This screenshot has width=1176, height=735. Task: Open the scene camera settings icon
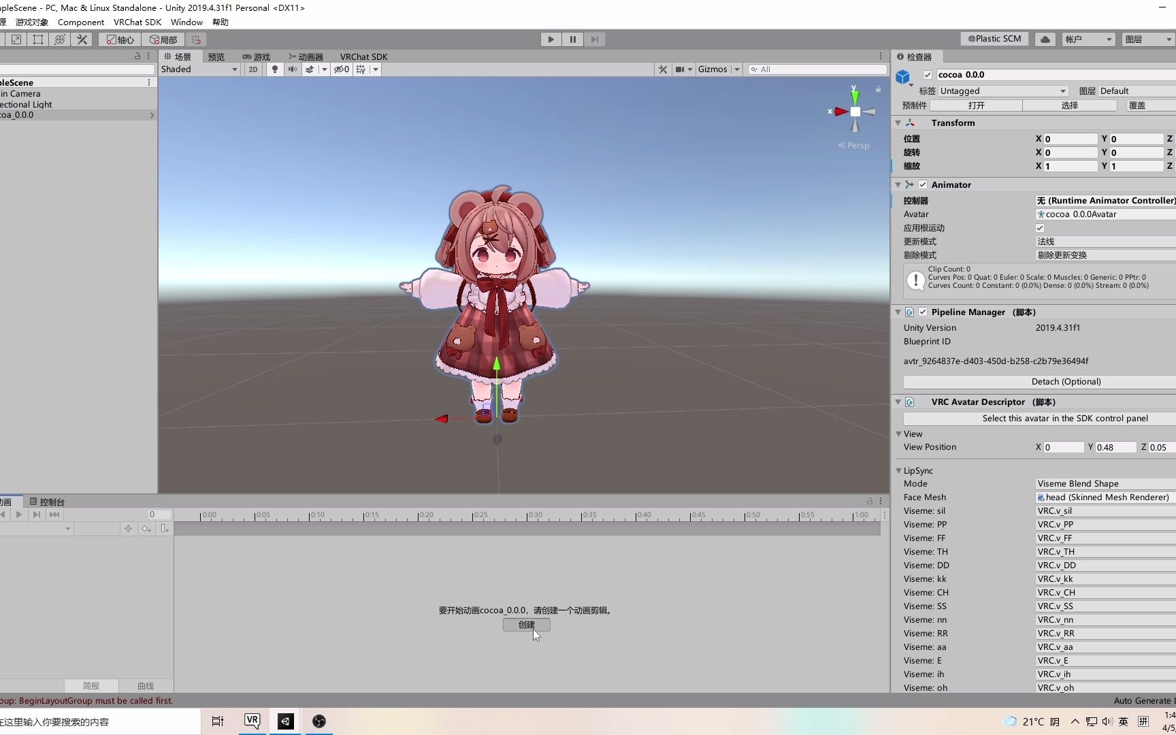coord(680,69)
